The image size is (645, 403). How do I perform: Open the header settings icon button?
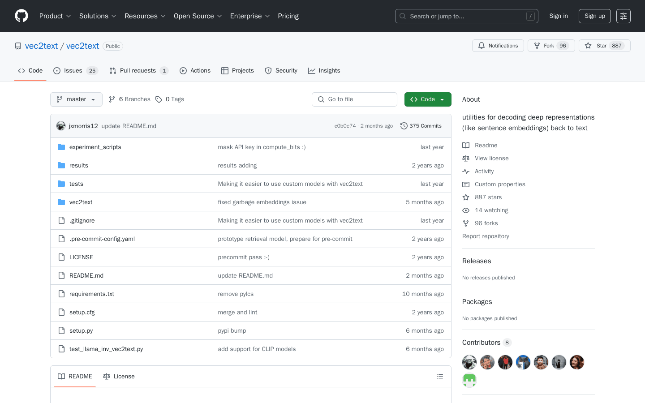click(x=623, y=16)
